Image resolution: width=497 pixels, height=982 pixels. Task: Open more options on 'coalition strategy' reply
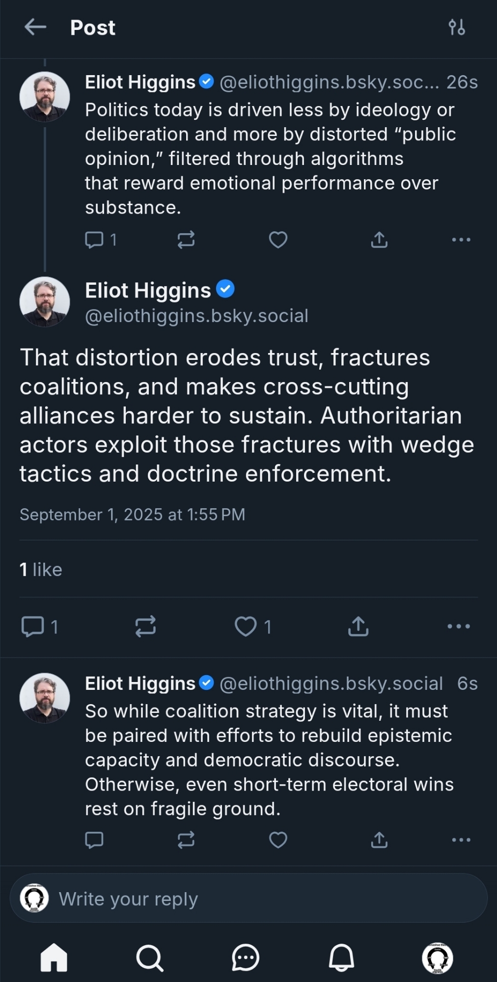pos(461,840)
